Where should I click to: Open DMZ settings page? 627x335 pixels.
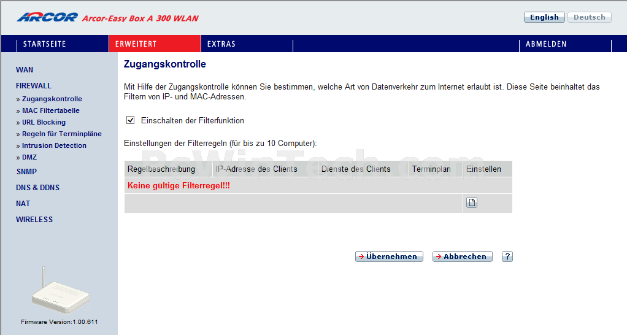[x=29, y=157]
